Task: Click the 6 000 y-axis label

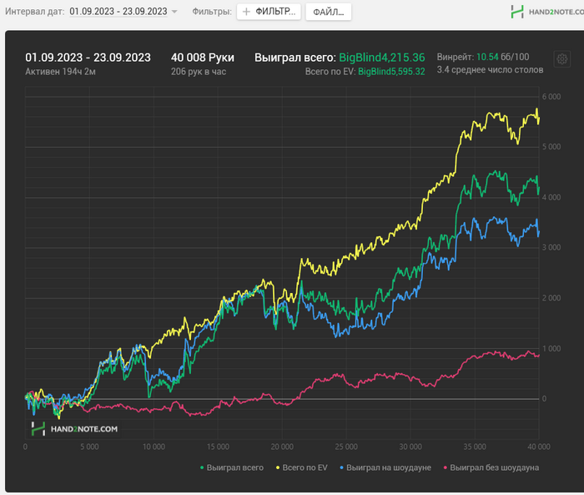Action: click(x=551, y=97)
